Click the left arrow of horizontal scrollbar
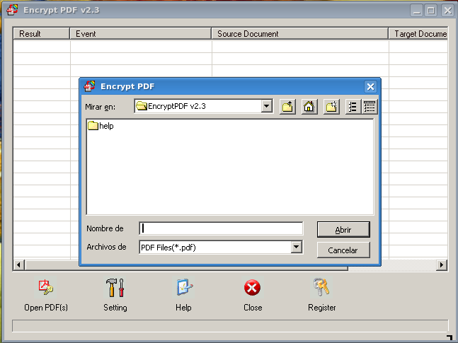Screen dimensions: 458x343 (19, 264)
